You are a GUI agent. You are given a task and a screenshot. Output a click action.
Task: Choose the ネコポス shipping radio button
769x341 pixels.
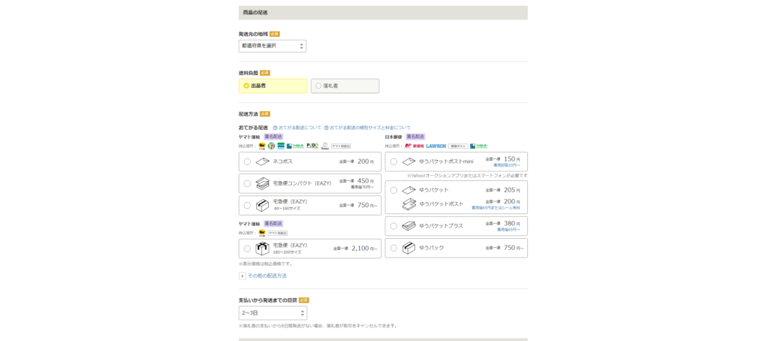coord(247,161)
